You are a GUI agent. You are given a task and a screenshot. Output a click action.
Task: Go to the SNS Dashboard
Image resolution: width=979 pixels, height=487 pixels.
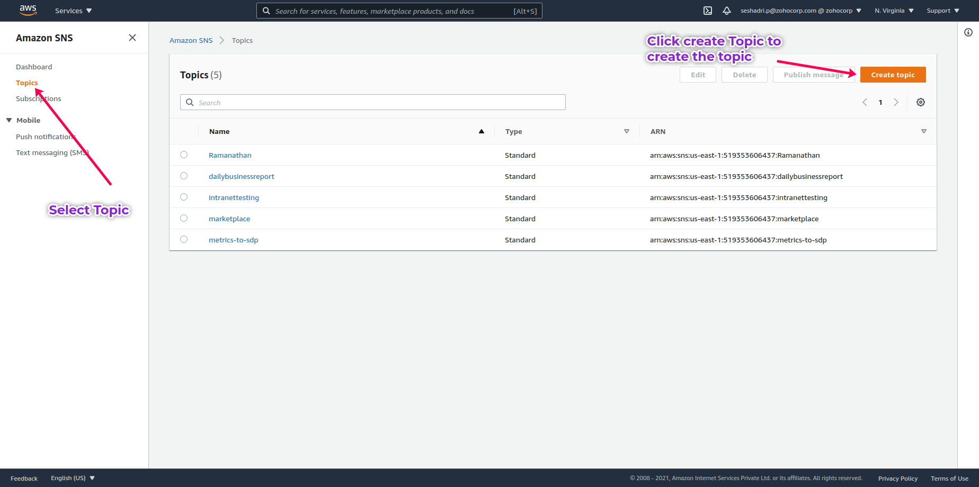tap(34, 67)
